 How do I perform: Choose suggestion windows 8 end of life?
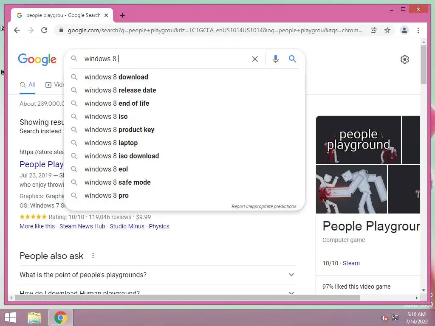[x=184, y=104]
